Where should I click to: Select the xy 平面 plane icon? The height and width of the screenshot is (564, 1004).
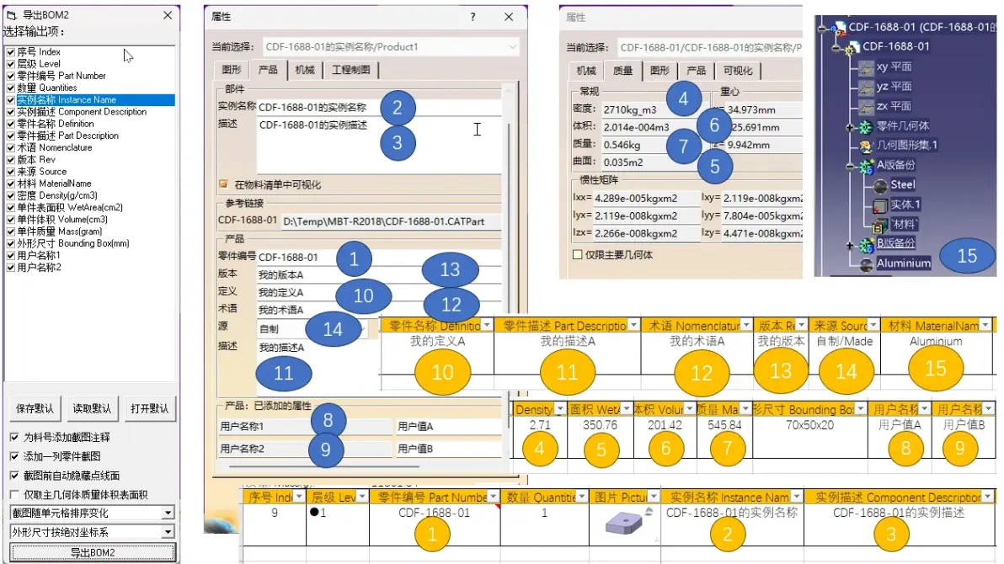pyautogui.click(x=865, y=67)
